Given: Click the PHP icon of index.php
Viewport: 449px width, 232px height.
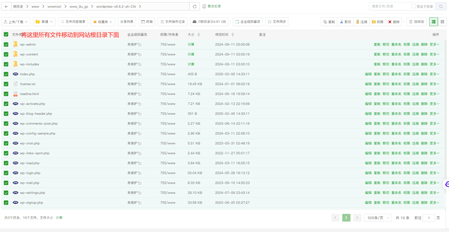Looking at the screenshot, I should (x=15, y=74).
